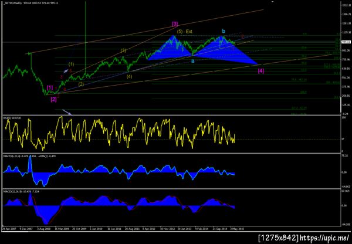Viewport: 352px width, 244px height.
Task: Click the 28 Aug 2011 date label
Action: (132, 229)
